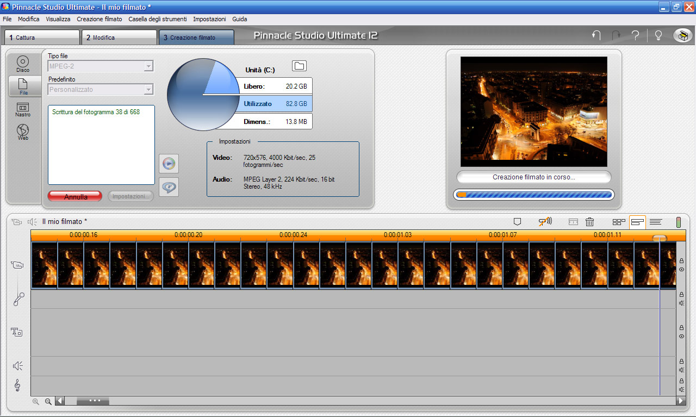Open the Modifica menu
Screen dimensions: 696x417
point(29,19)
